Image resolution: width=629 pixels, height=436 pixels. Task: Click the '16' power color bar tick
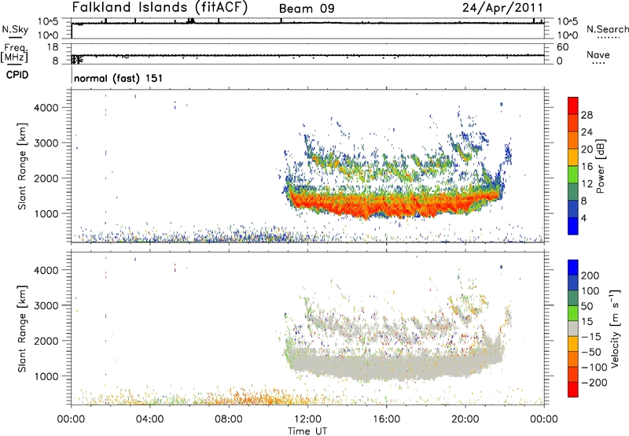pos(587,167)
